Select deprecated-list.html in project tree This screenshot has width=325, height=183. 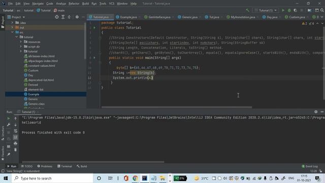[x=41, y=80]
